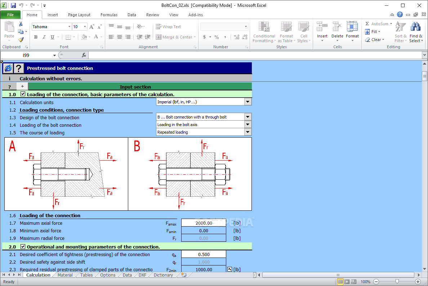Click the Cut scissors icon

[21, 24]
